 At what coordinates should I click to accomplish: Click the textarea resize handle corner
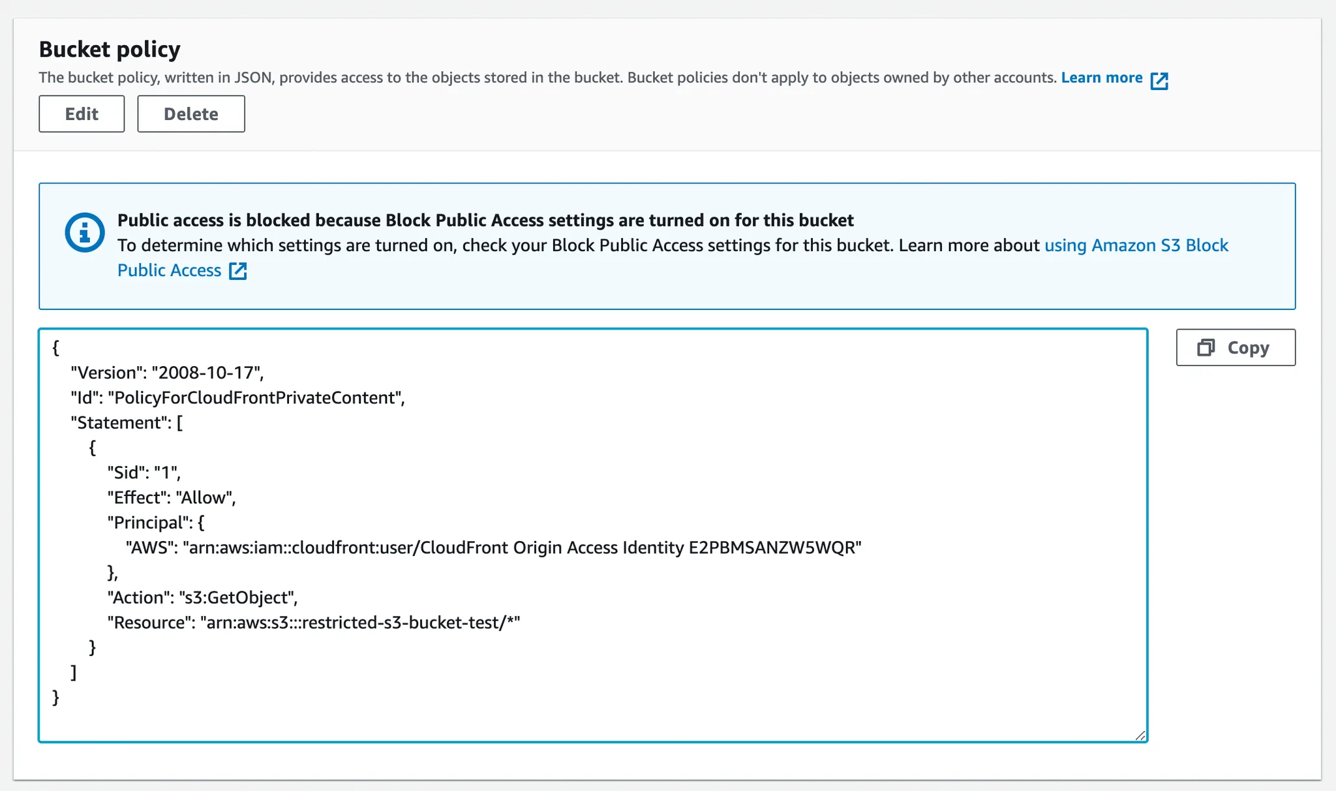pyautogui.click(x=1140, y=735)
